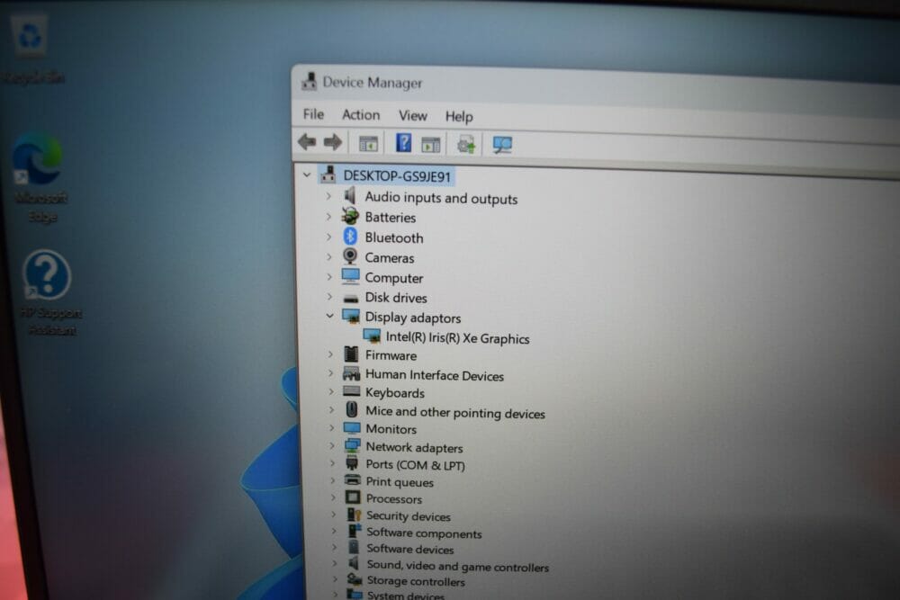Select Sound, video and game controllers

(x=458, y=566)
